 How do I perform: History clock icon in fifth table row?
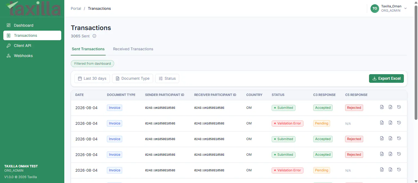(399, 170)
